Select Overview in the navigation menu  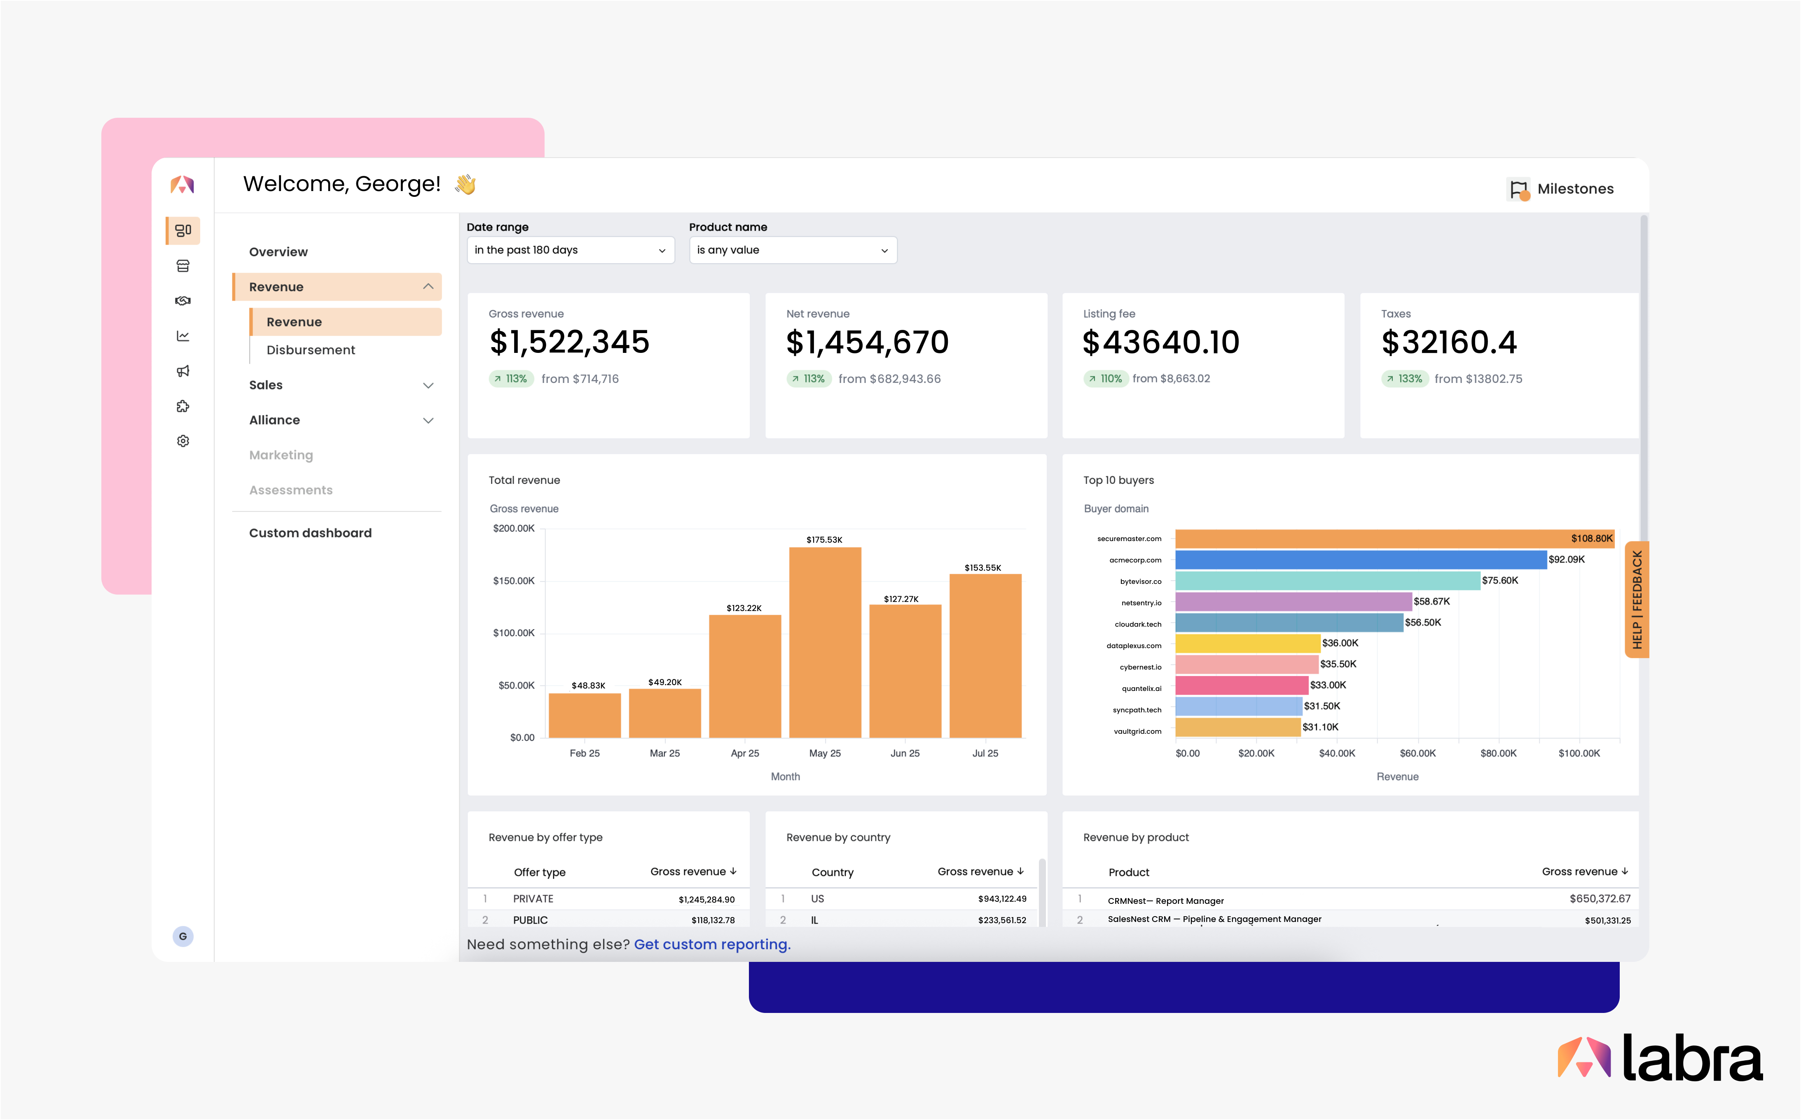pos(278,252)
